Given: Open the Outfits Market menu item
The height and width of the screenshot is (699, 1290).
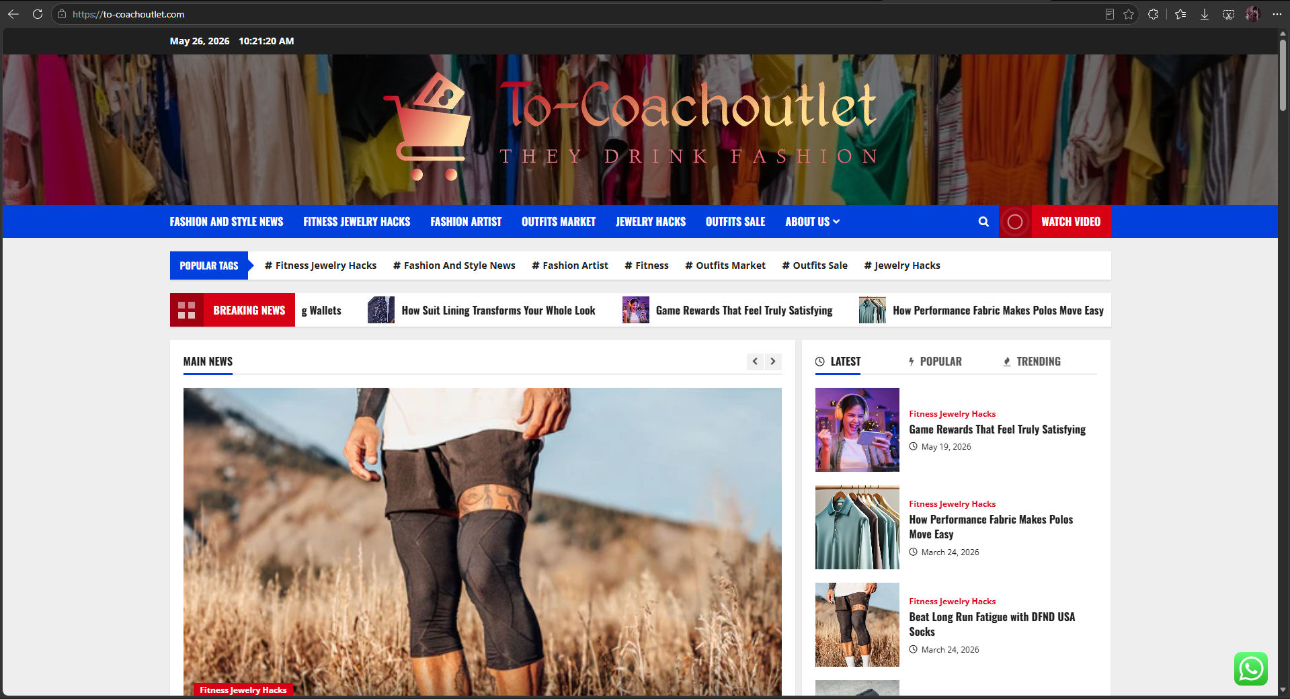Looking at the screenshot, I should tap(559, 222).
